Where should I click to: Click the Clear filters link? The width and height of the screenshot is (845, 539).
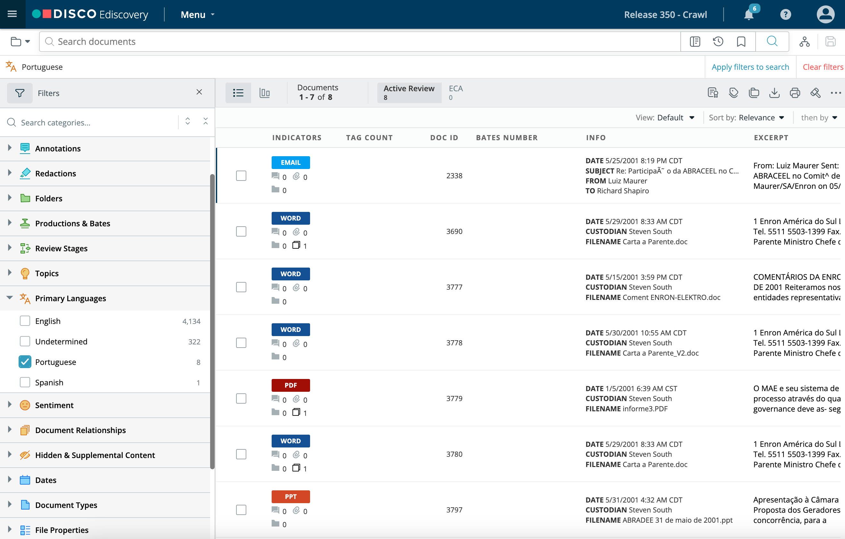tap(823, 67)
